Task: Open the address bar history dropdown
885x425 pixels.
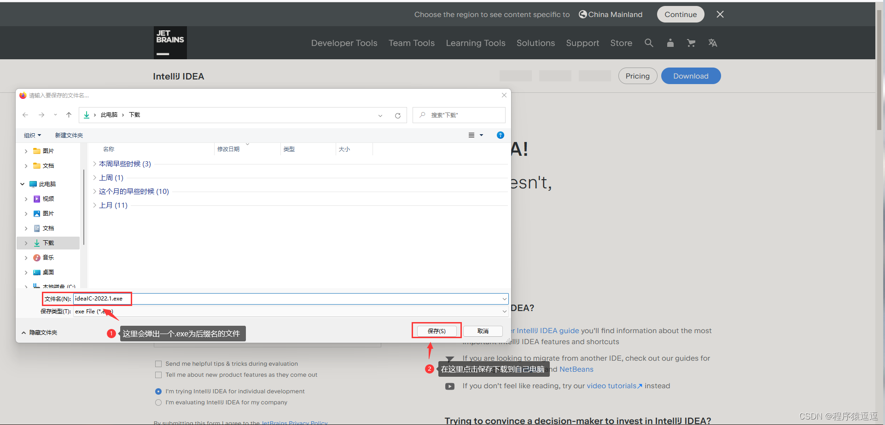Action: pyautogui.click(x=380, y=115)
